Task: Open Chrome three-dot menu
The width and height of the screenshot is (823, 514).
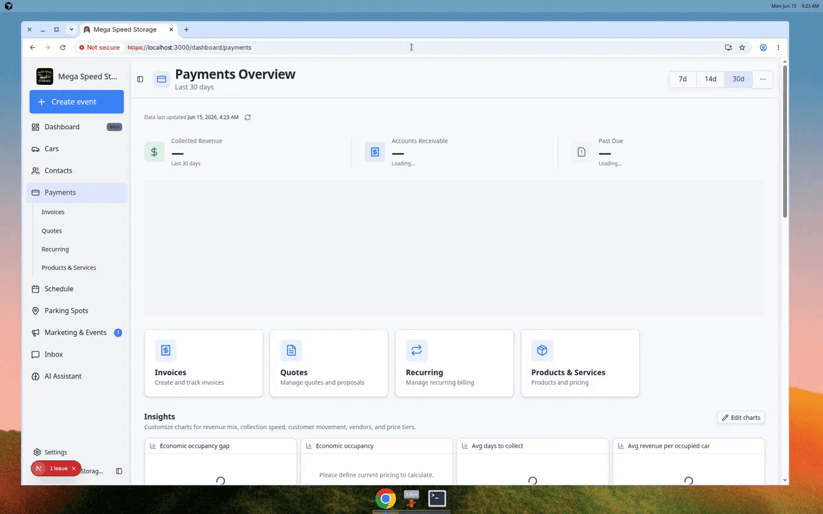Action: [778, 48]
